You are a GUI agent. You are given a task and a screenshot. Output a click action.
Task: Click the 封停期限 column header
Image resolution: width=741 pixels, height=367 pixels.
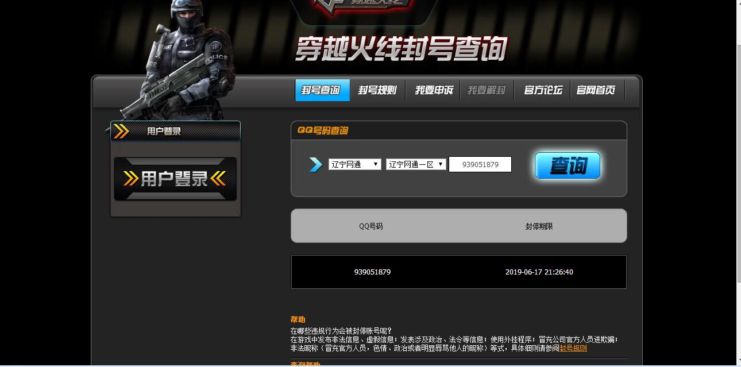(x=539, y=226)
